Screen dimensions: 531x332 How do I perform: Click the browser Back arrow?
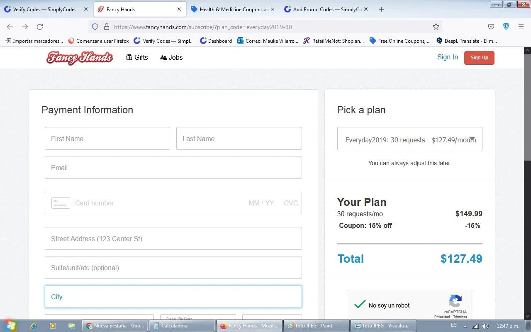10,27
